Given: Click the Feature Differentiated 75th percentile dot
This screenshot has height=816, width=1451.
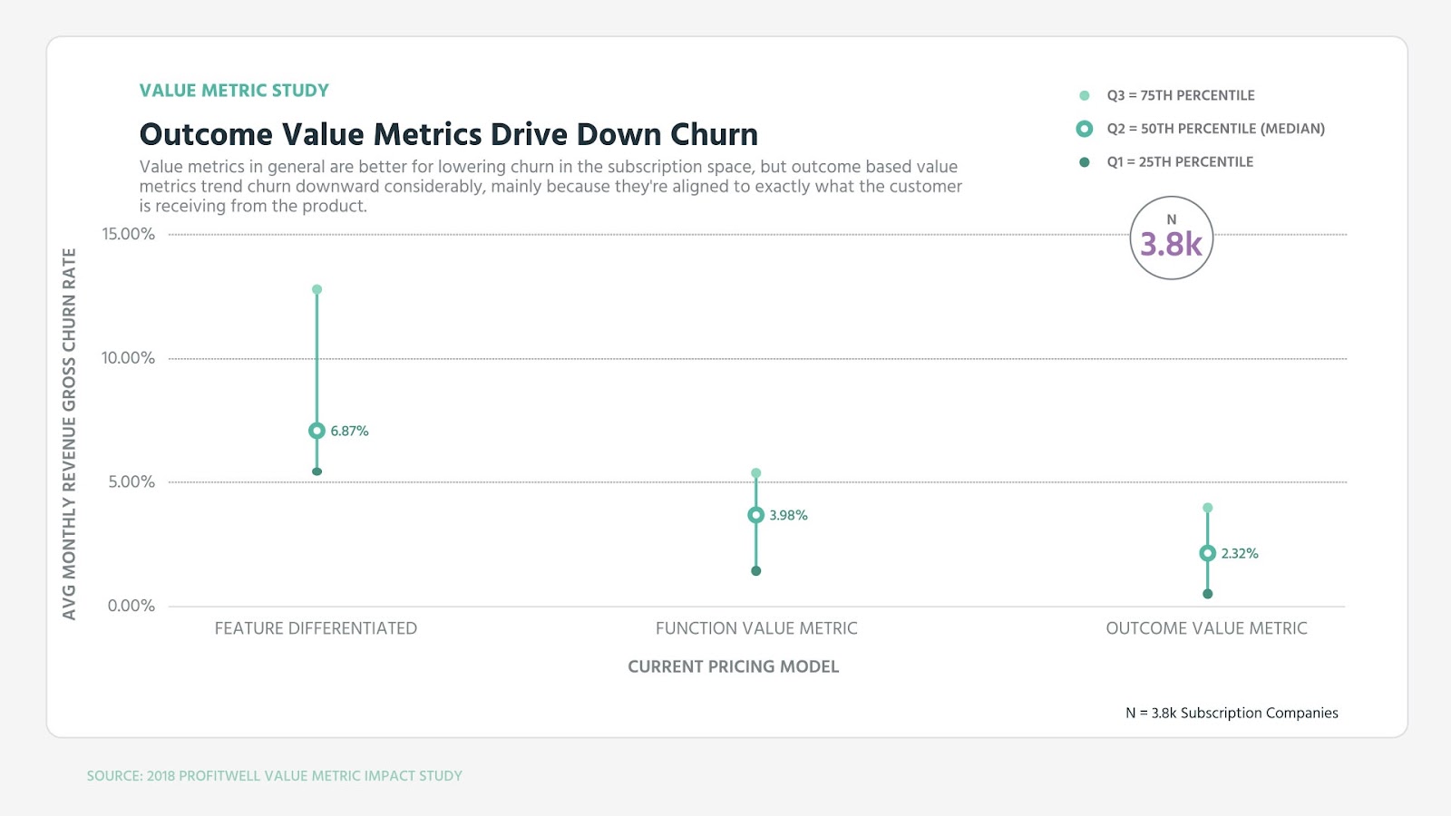Looking at the screenshot, I should click(x=316, y=289).
